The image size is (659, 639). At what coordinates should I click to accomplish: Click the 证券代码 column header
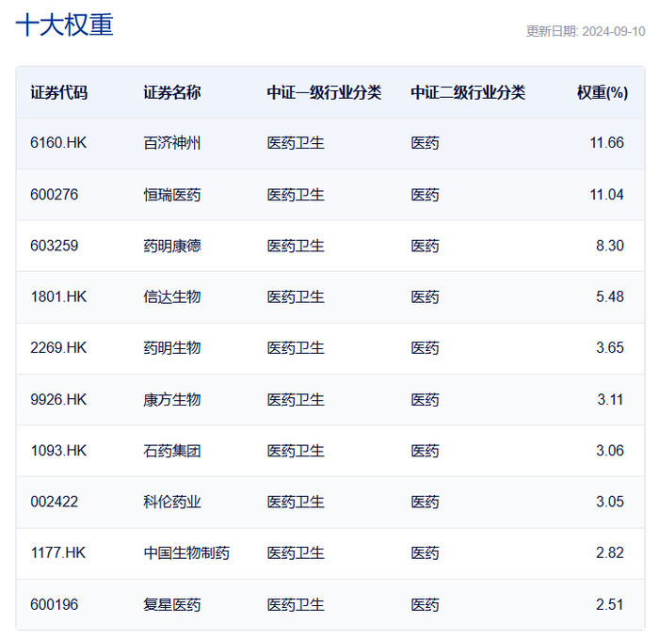click(x=58, y=92)
